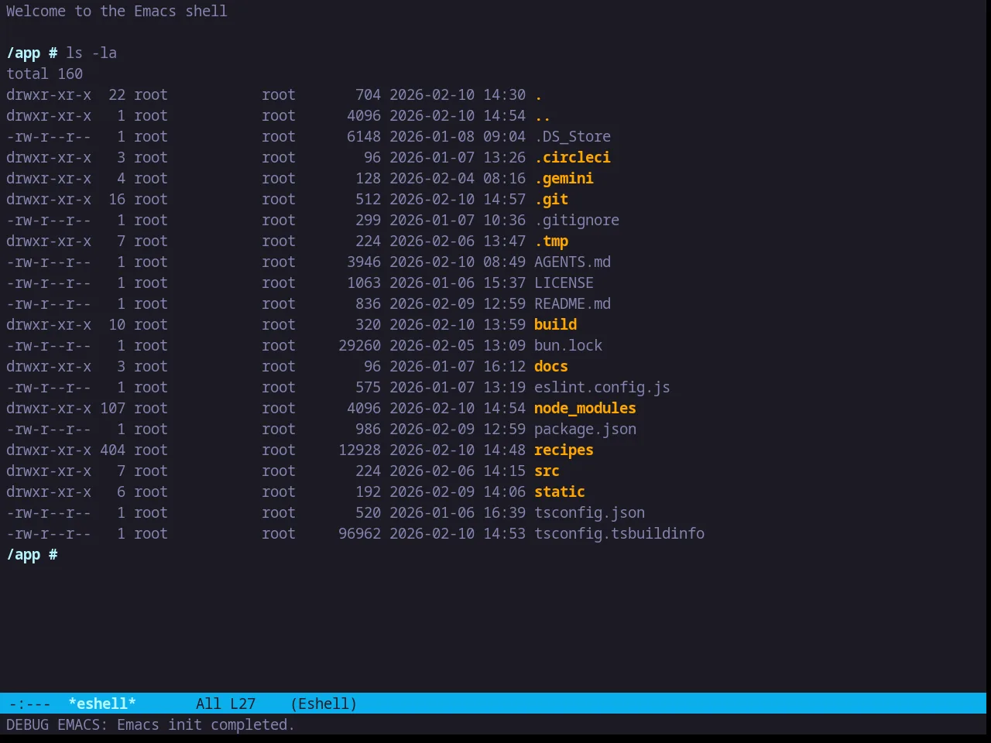Click the parent directory '..' entry

pyautogui.click(x=543, y=115)
